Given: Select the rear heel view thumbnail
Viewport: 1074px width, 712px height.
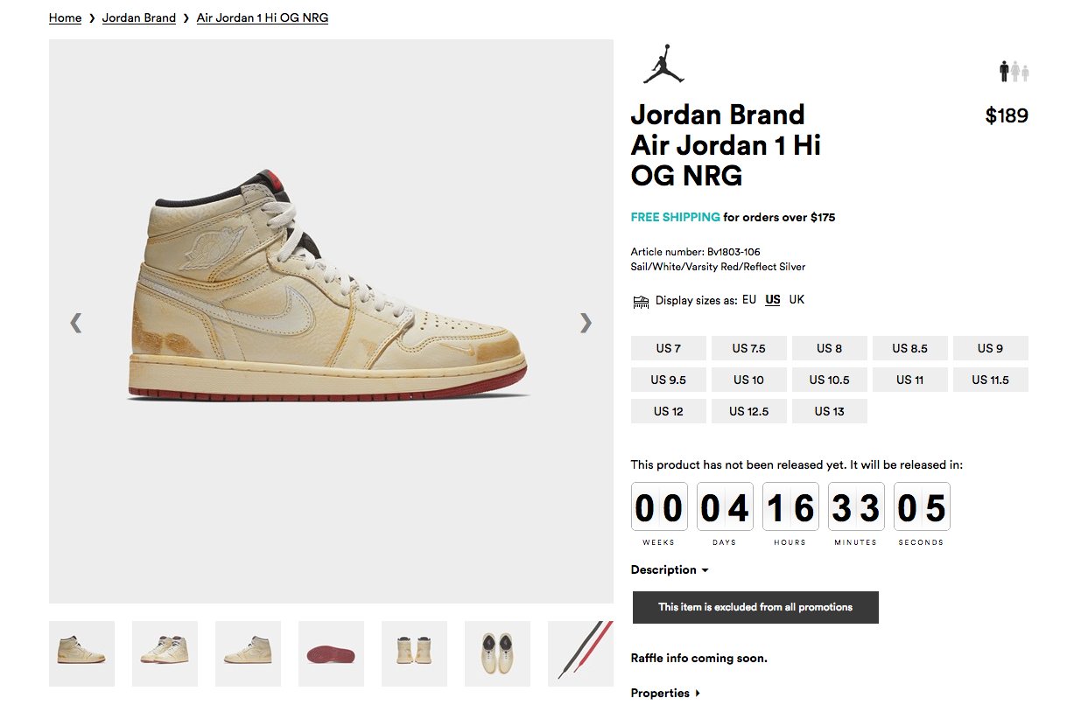Looking at the screenshot, I should (x=414, y=653).
